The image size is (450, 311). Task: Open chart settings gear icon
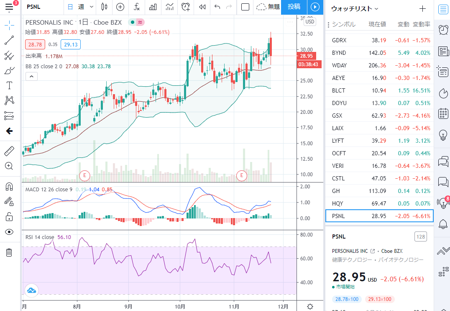(x=310, y=306)
